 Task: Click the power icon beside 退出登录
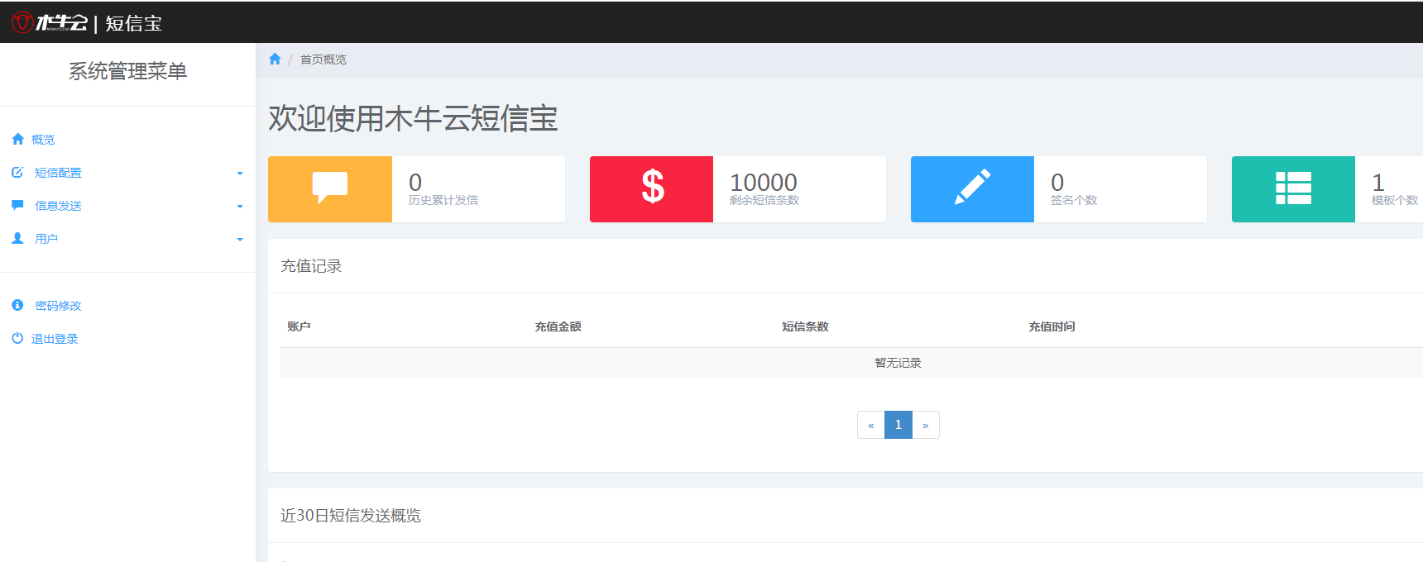[x=17, y=338]
